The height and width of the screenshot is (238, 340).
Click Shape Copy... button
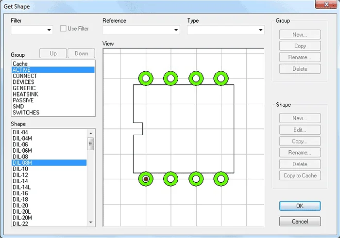point(300,141)
